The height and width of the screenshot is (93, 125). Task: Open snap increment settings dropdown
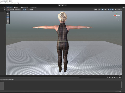pyautogui.click(x=32, y=10)
